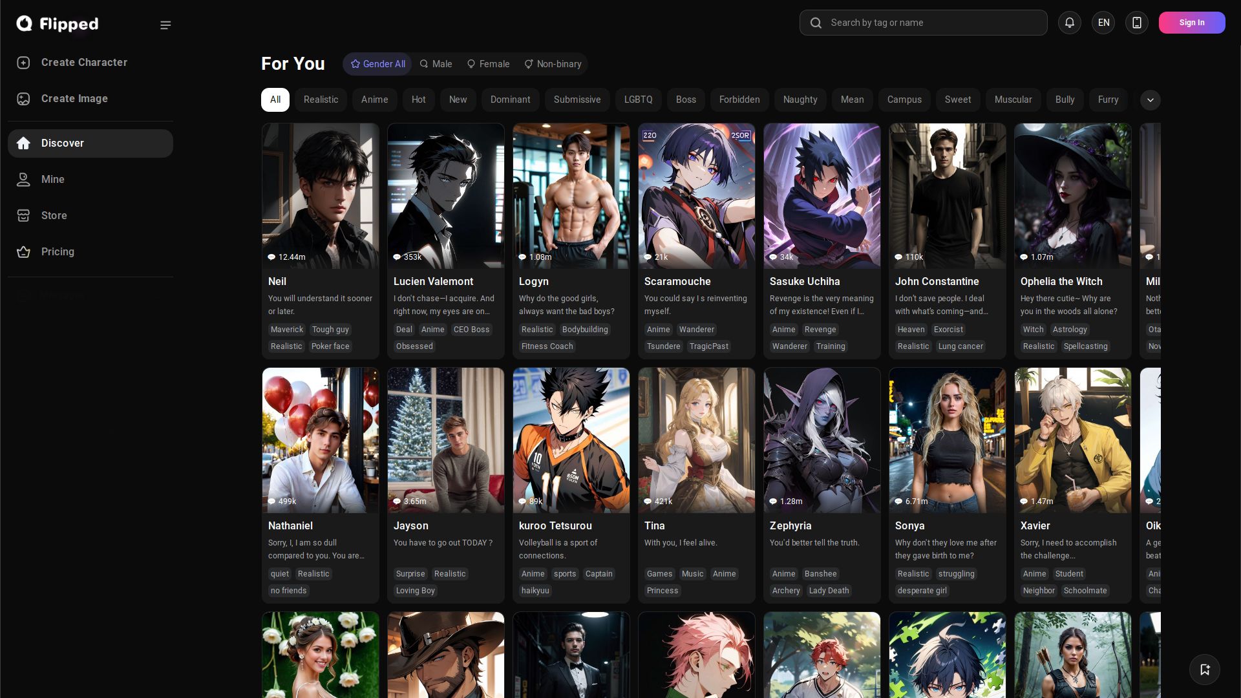This screenshot has height=698, width=1241.
Task: Open Mine page in sidebar
Action: click(x=52, y=180)
